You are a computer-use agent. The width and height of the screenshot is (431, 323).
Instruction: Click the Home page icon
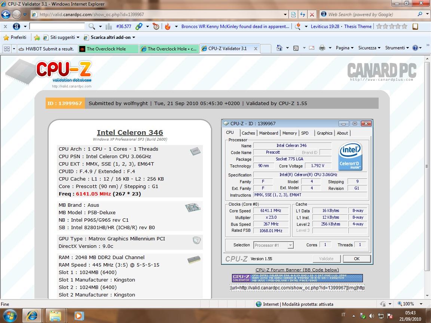tap(279, 48)
